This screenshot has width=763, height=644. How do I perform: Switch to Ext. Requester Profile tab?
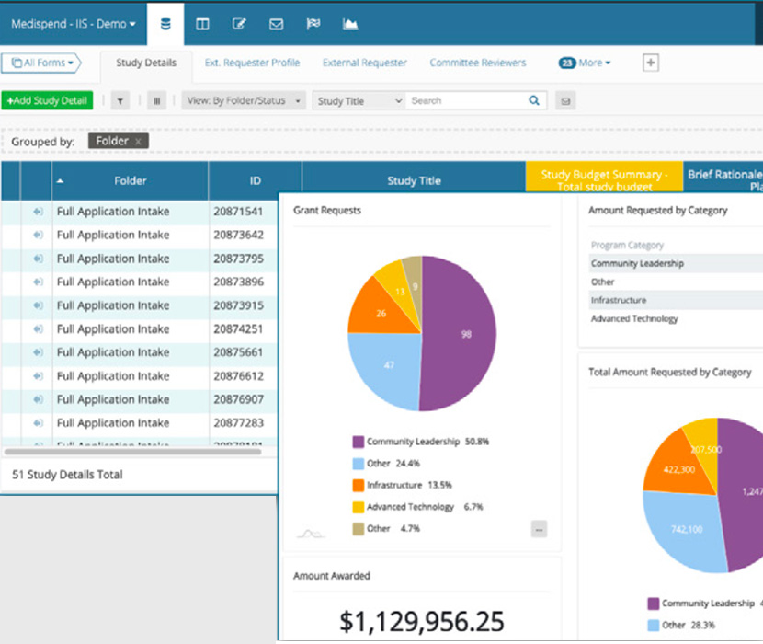[x=252, y=63]
